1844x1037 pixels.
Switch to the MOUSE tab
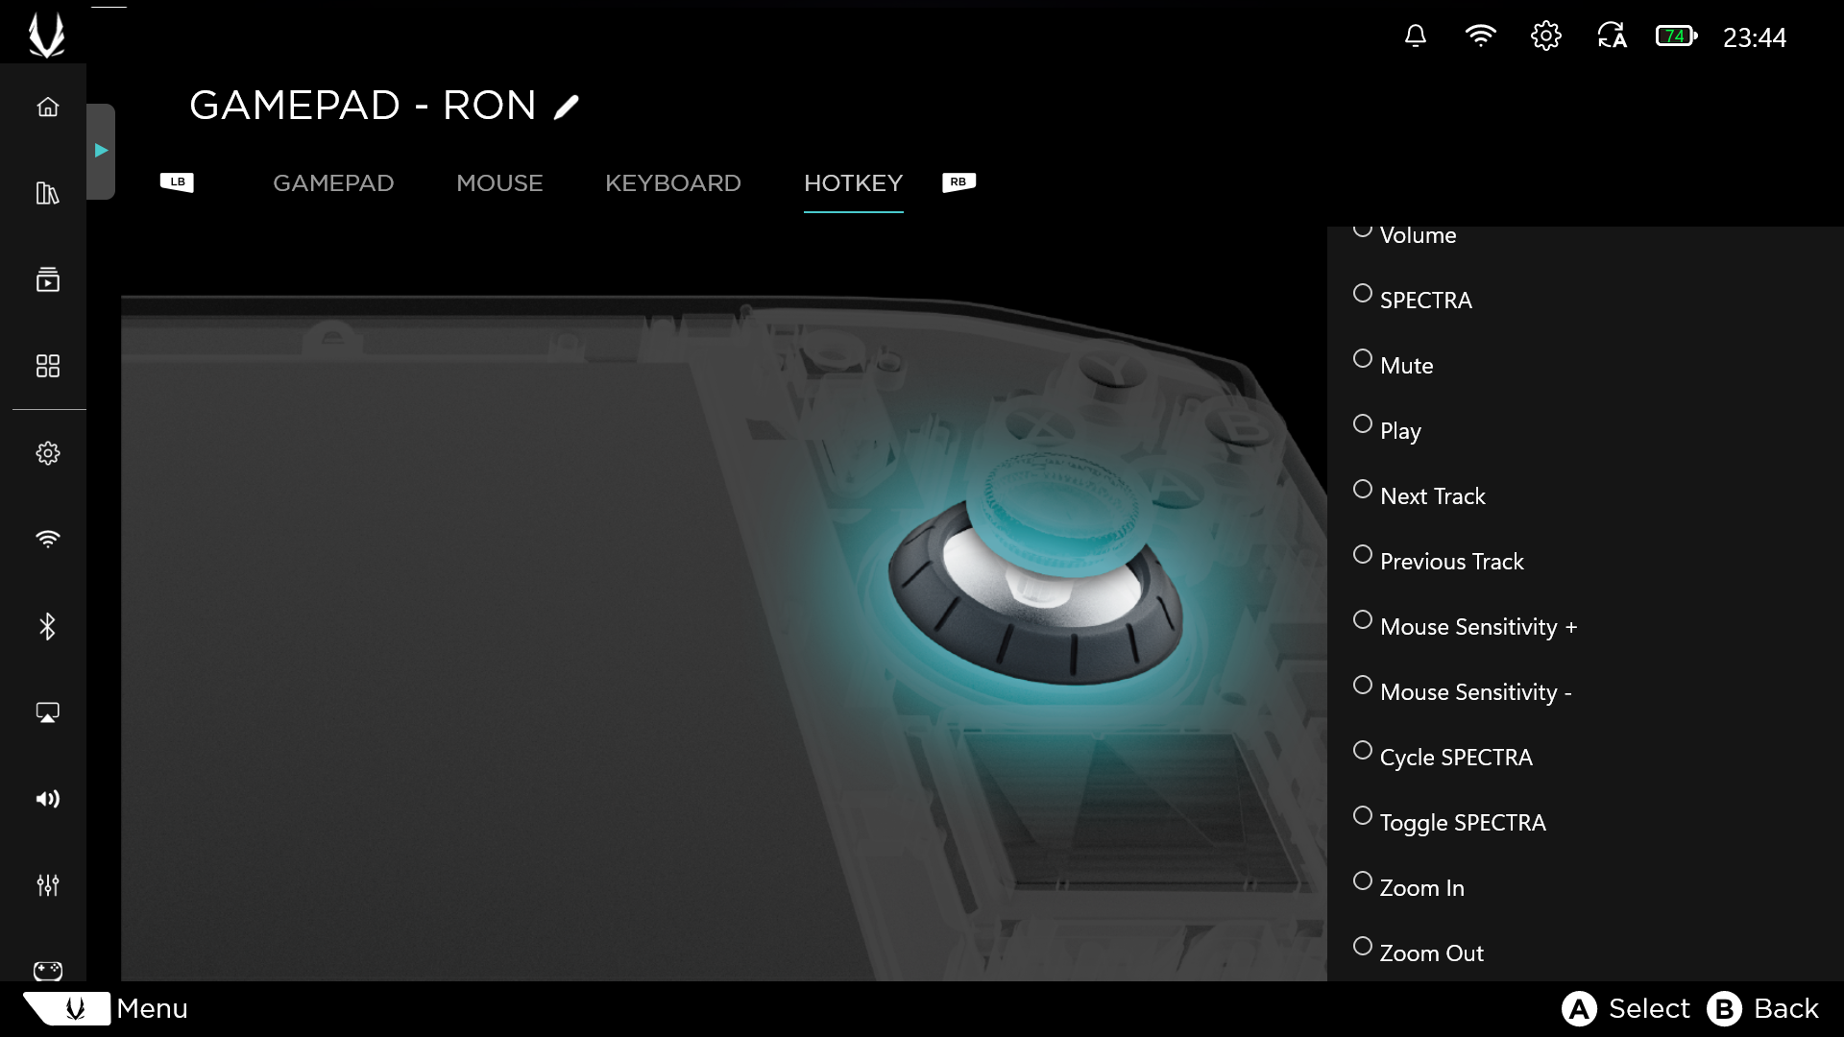point(499,183)
